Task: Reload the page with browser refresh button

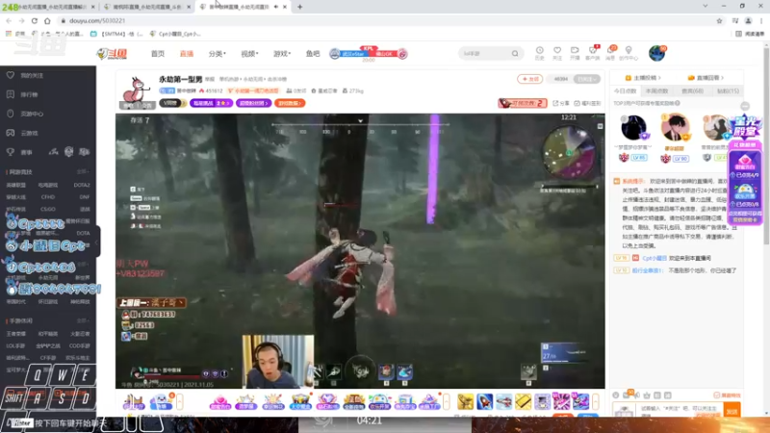Action: point(35,20)
